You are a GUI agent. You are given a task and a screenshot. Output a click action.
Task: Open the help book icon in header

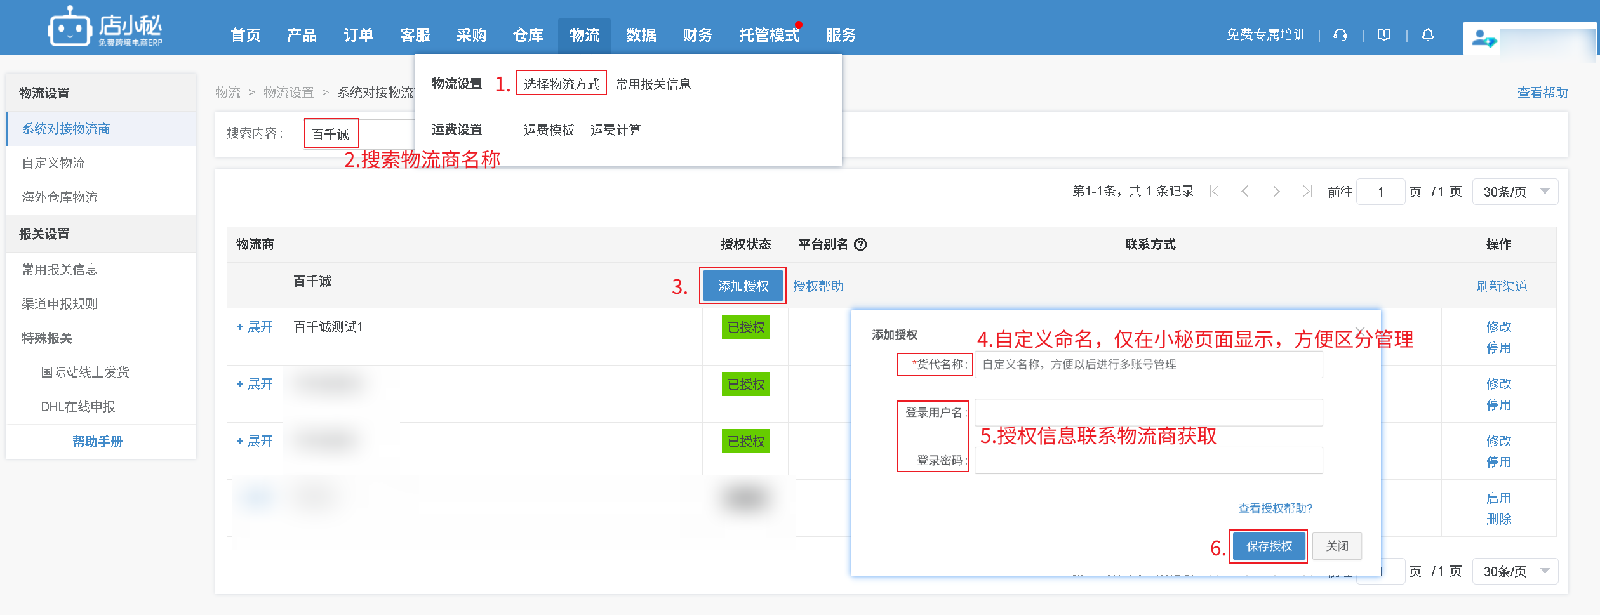pyautogui.click(x=1384, y=35)
